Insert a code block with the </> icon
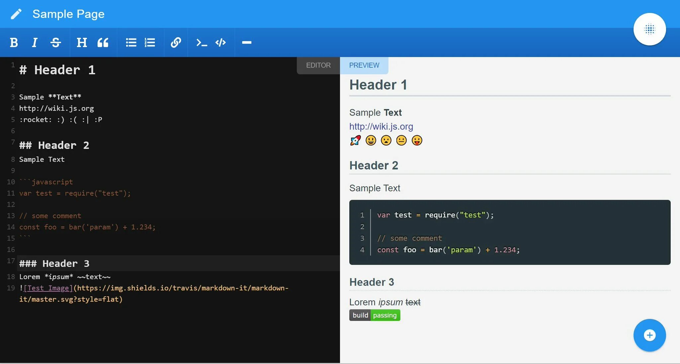The height and width of the screenshot is (364, 680). (x=220, y=42)
